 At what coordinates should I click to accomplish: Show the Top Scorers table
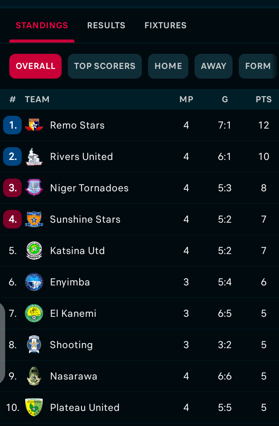[105, 66]
